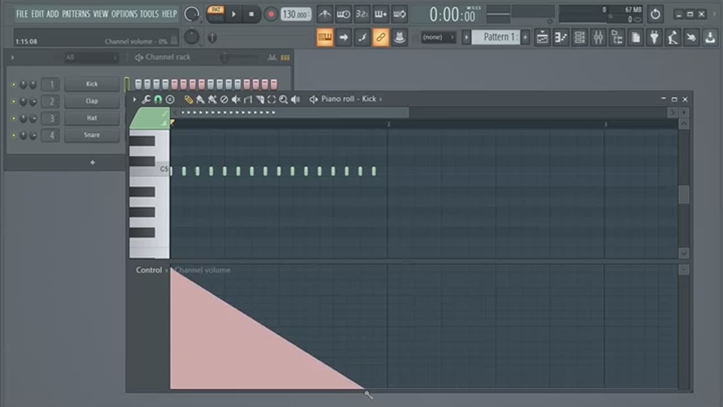Open the OPTIONS menu

click(124, 14)
